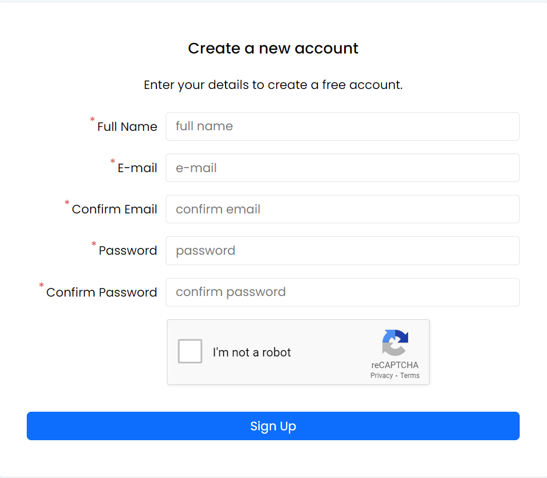
Task: Click the Password field label
Action: click(x=127, y=251)
